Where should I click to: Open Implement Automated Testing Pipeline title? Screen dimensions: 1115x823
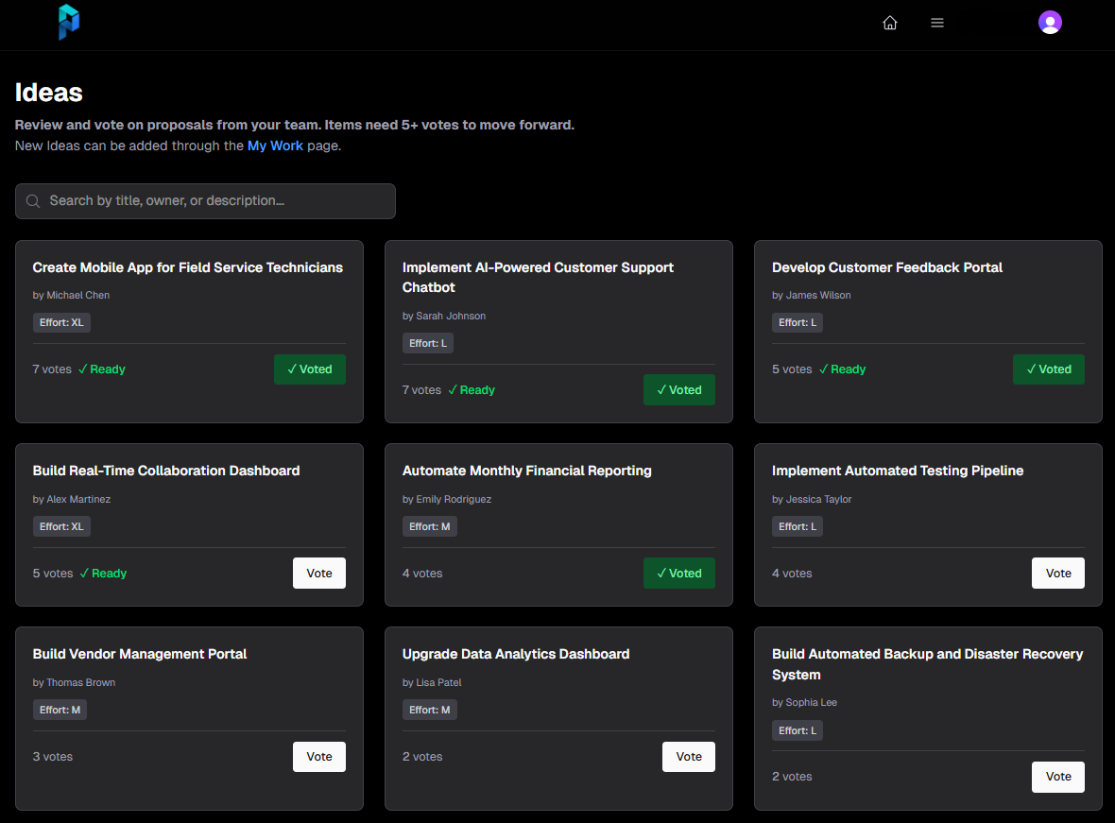(898, 471)
